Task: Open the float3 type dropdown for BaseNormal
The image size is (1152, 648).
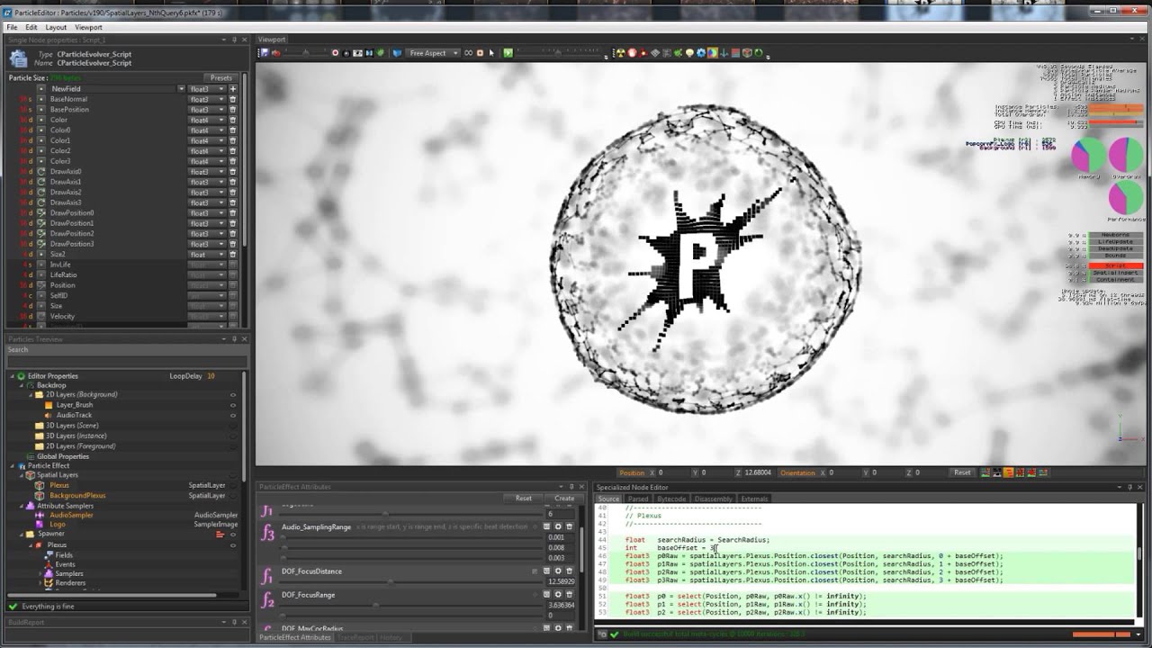Action: (207, 99)
